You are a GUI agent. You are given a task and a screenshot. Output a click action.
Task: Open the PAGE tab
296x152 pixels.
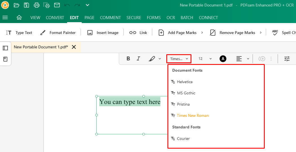click(89, 18)
